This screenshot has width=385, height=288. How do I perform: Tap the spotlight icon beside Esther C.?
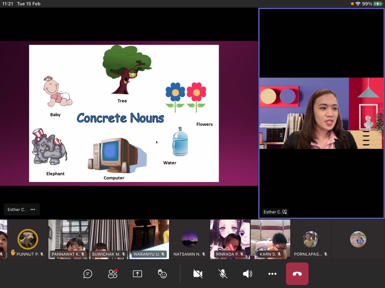[285, 212]
